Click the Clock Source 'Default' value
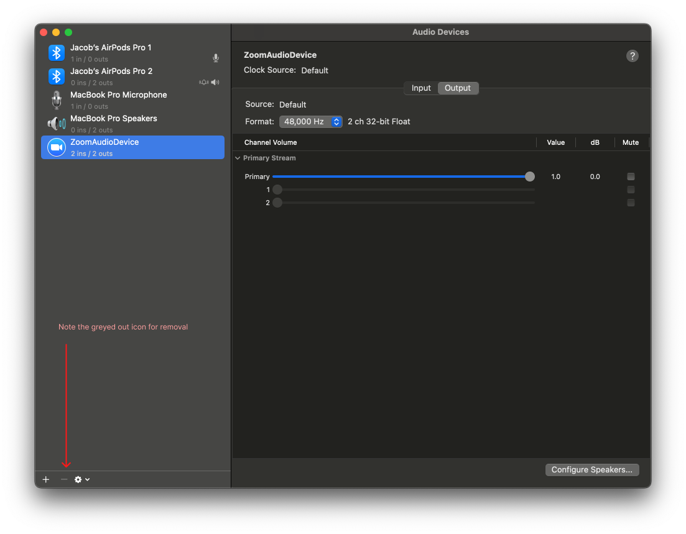This screenshot has width=686, height=534. [315, 70]
